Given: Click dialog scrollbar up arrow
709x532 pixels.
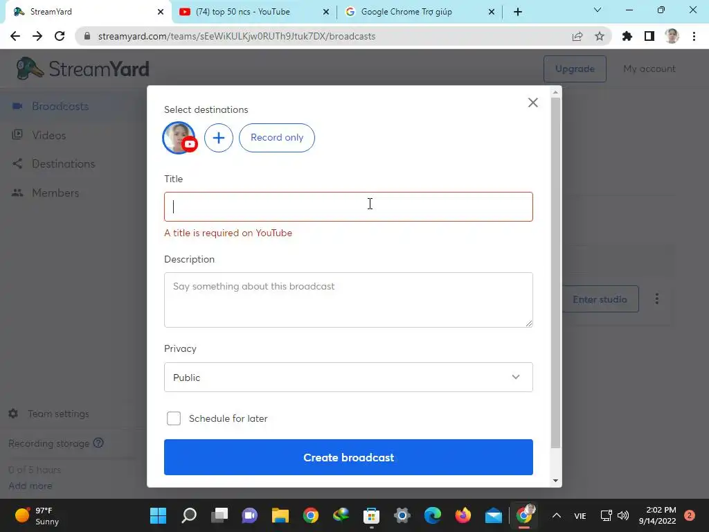Looking at the screenshot, I should 556,92.
